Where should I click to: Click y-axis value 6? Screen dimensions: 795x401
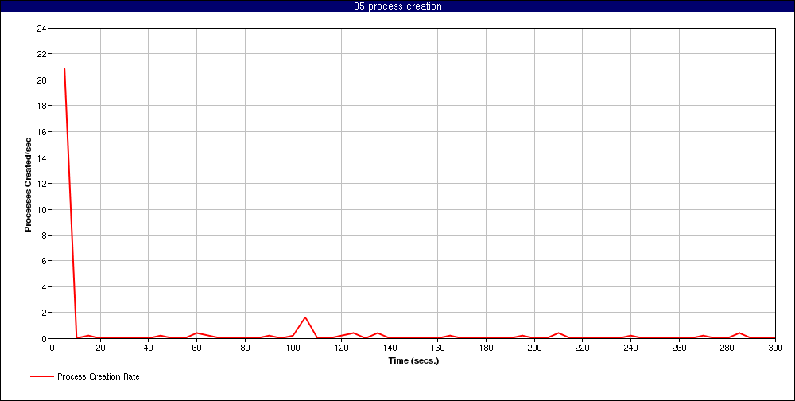click(44, 261)
